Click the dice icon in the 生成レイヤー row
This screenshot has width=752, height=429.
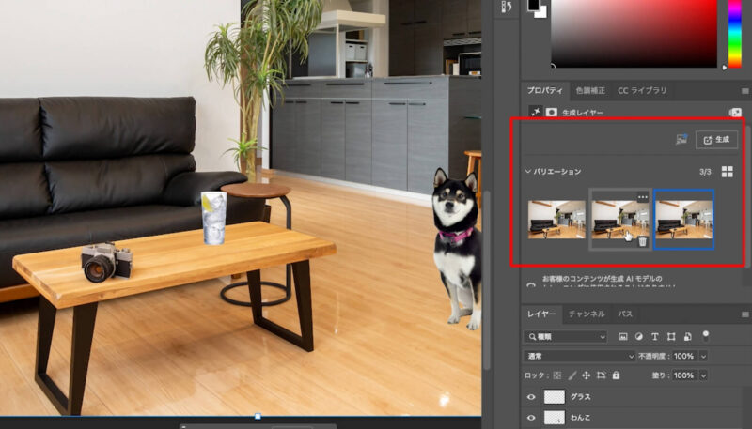click(735, 112)
